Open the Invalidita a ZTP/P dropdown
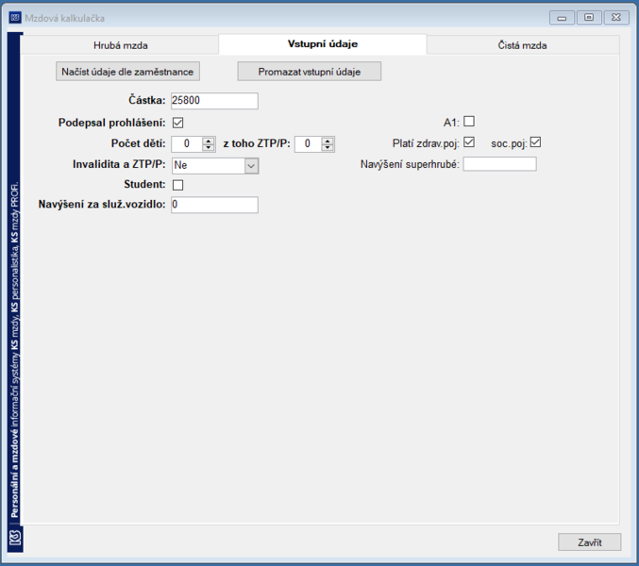Viewport: 639px width, 566px height. click(x=251, y=166)
